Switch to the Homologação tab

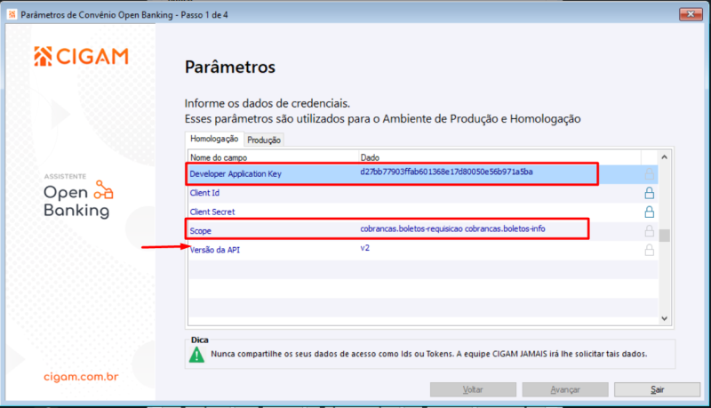point(214,139)
